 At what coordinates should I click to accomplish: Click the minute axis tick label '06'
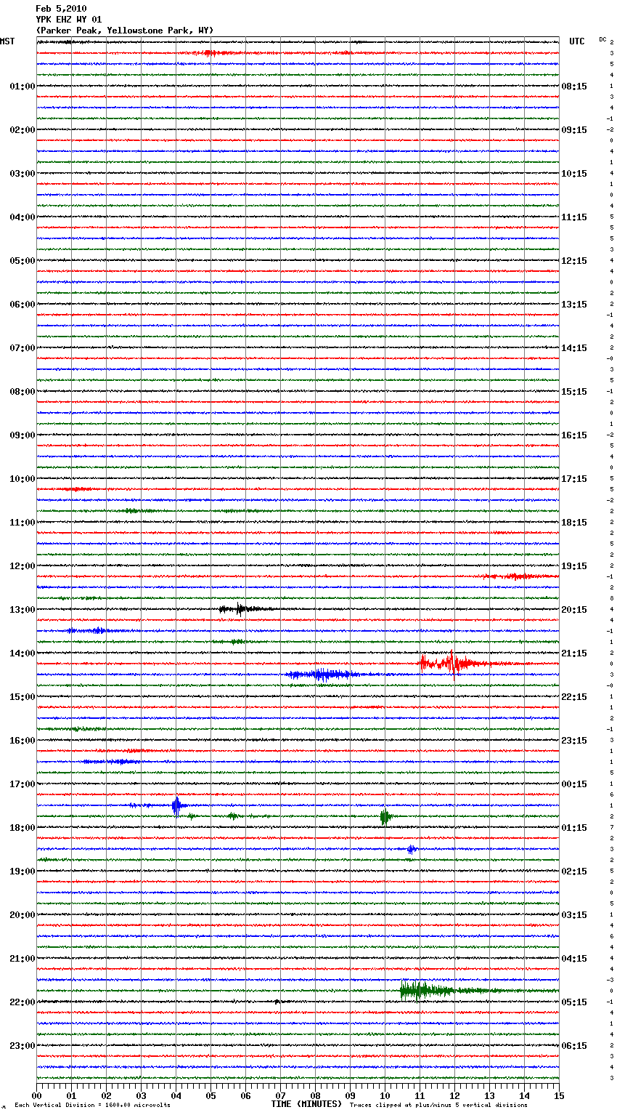coord(245,1095)
